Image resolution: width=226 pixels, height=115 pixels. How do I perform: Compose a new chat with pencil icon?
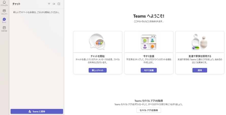tap(59, 4)
